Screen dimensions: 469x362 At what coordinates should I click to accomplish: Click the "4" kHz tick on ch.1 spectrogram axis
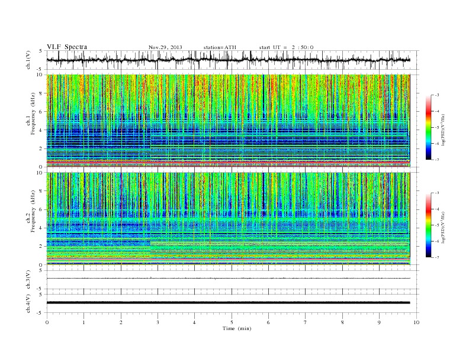41,130
